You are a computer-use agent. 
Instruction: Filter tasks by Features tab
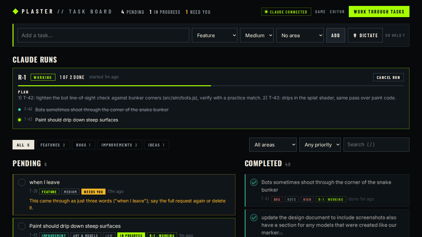click(53, 145)
